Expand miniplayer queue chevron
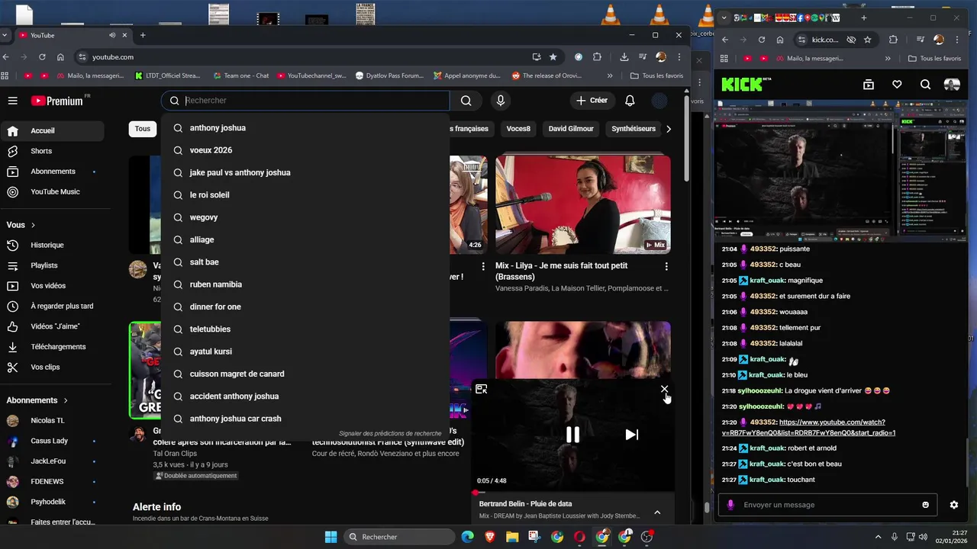This screenshot has height=549, width=977. tap(657, 512)
